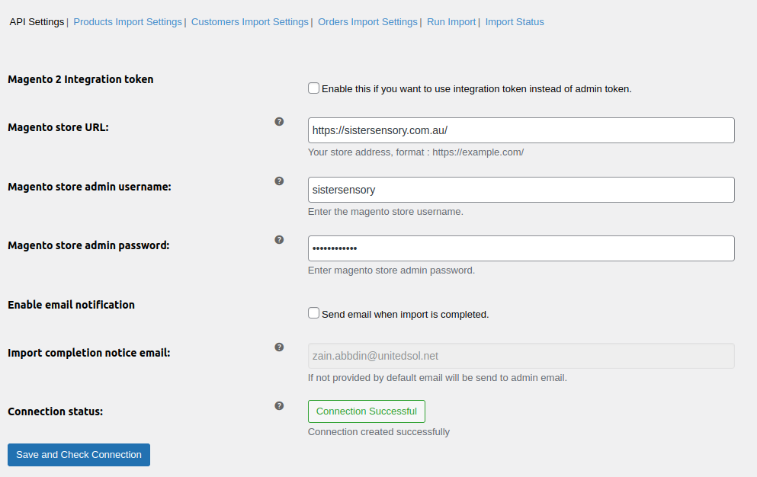Open the help tooltip for Magento store URL
The image size is (757, 477).
[x=279, y=121]
